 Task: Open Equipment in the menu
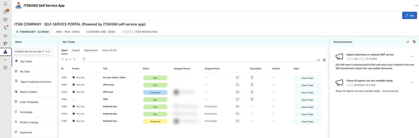coord(35,133)
